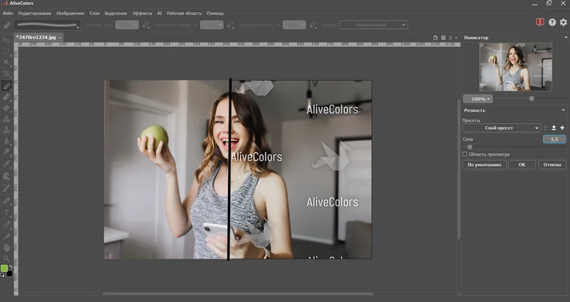Image resolution: width=570 pixels, height=302 pixels.
Task: Select the Zoom magnifier tool
Action: [x=6, y=259]
